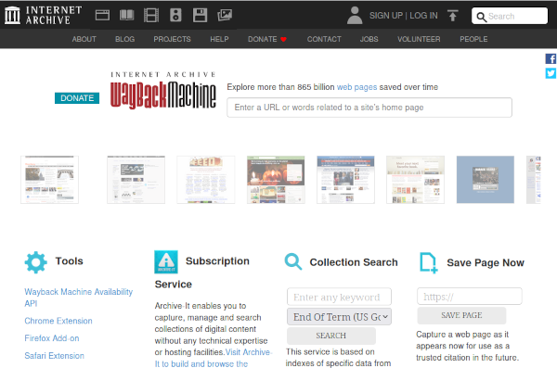Open the Software (floppy disk) section icon

[200, 15]
